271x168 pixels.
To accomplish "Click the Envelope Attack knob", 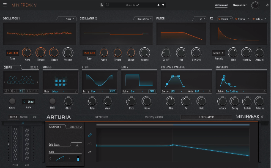I will (x=222, y=101).
